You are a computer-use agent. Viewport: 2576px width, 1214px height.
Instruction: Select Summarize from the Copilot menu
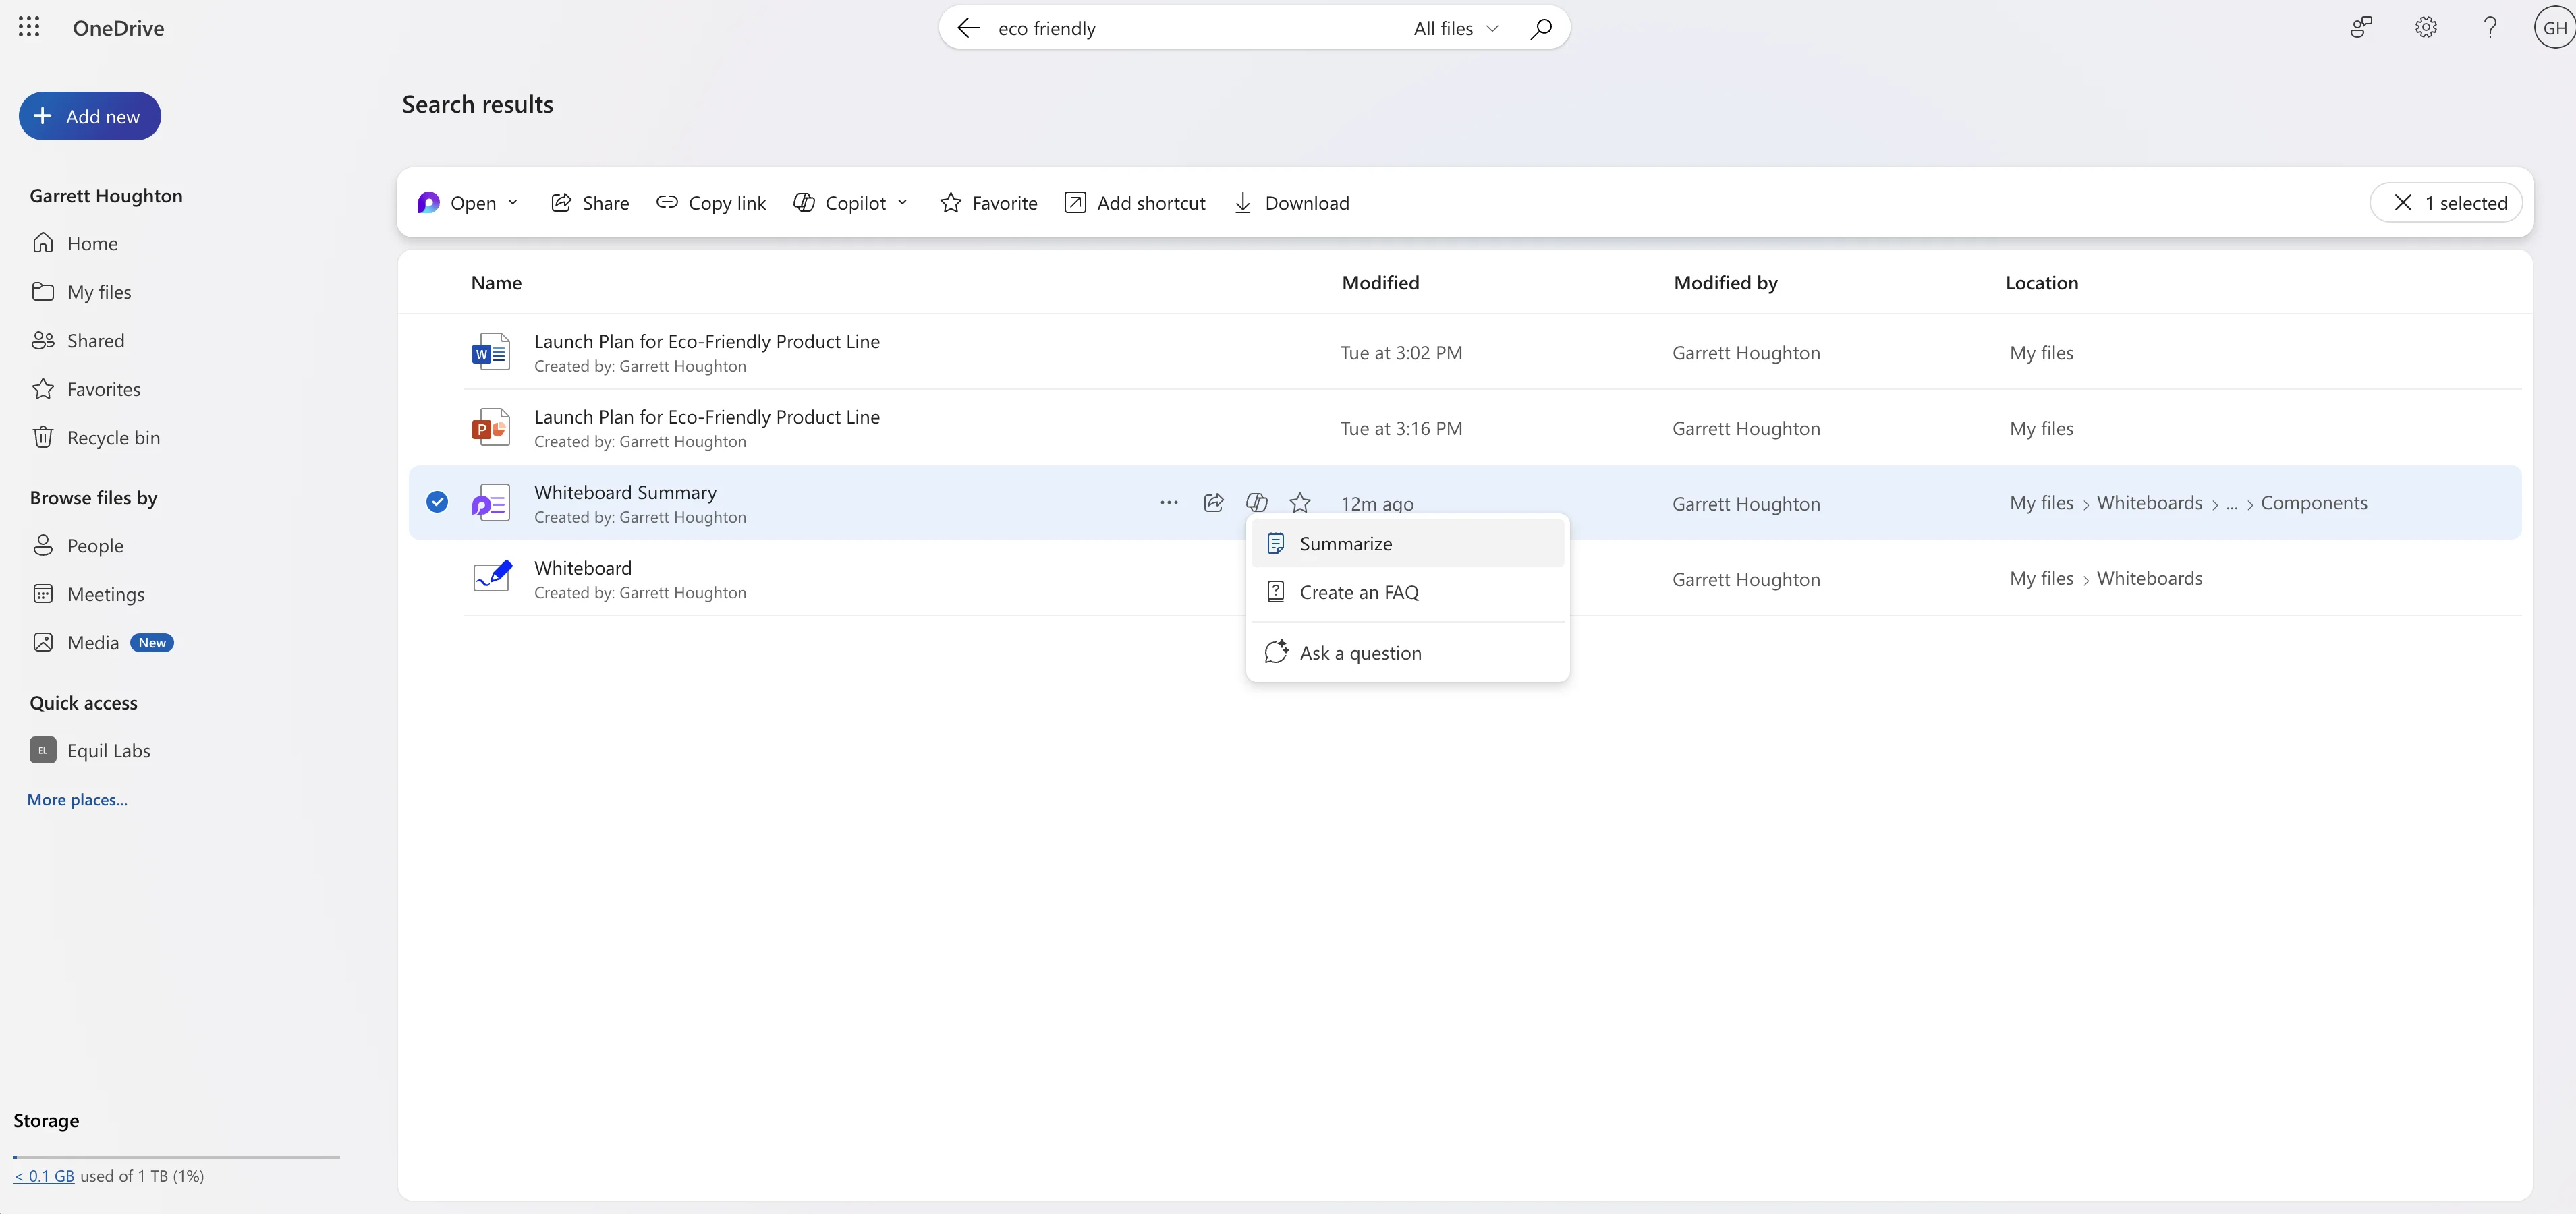point(1345,544)
